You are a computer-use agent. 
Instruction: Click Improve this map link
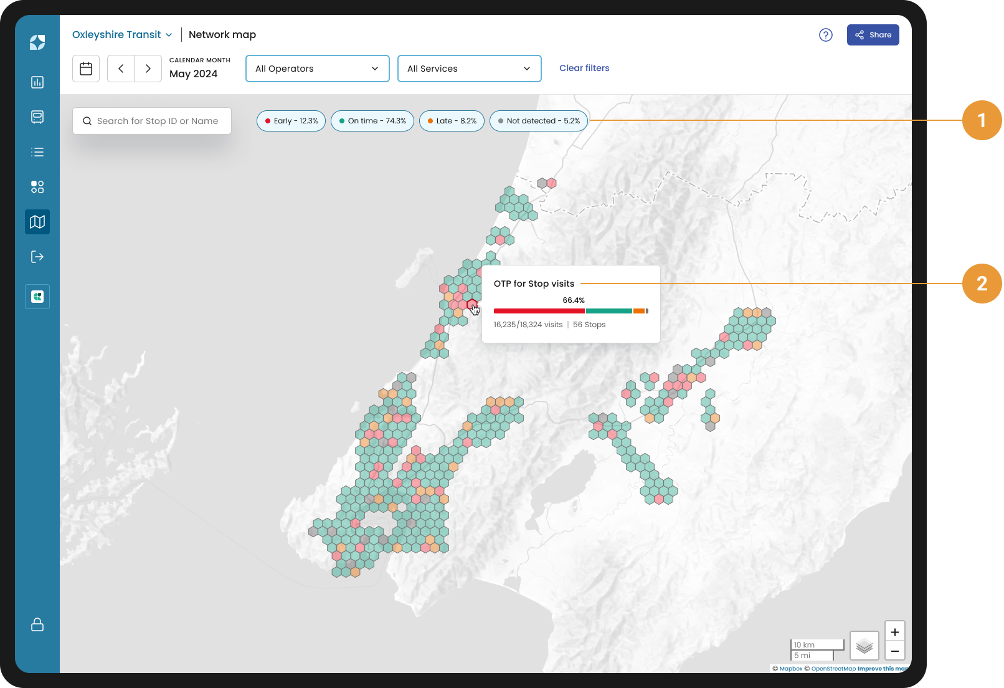pos(883,669)
